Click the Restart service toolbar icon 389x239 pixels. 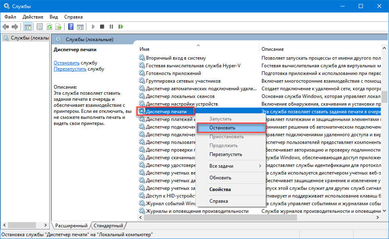[121, 27]
